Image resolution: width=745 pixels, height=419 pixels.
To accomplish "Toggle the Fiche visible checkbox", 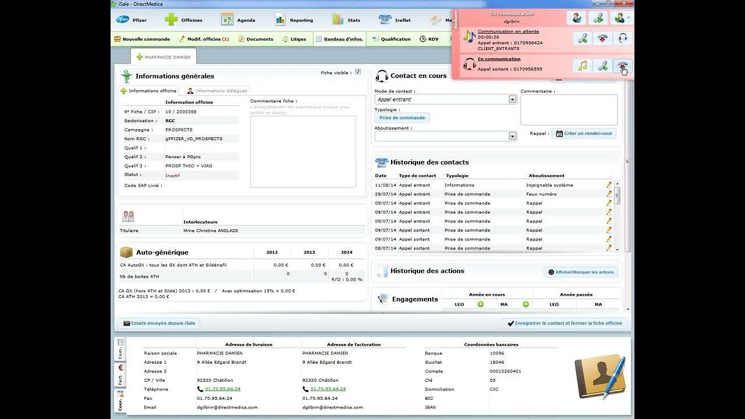I will (358, 72).
